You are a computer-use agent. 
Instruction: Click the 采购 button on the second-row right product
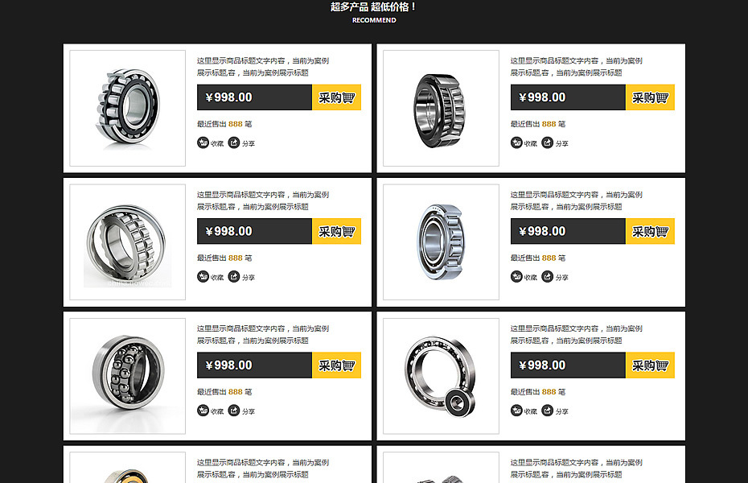[x=650, y=232]
